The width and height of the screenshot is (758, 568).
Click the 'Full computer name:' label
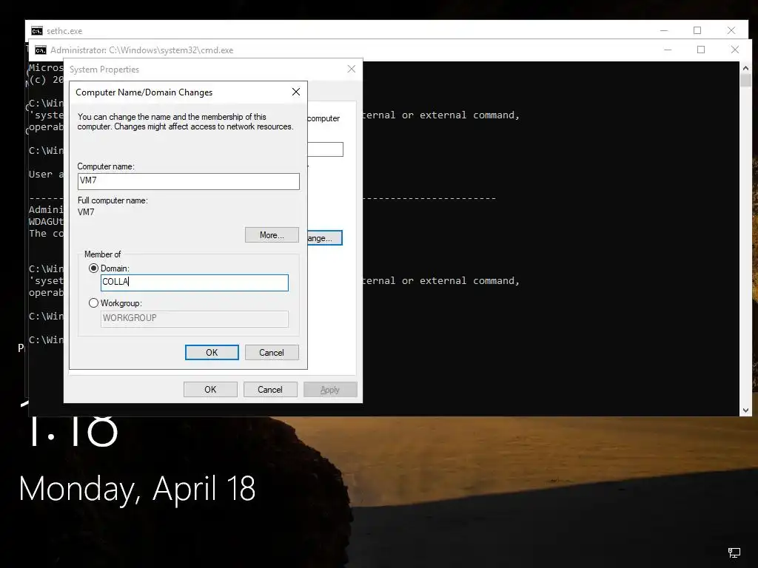[x=113, y=200]
